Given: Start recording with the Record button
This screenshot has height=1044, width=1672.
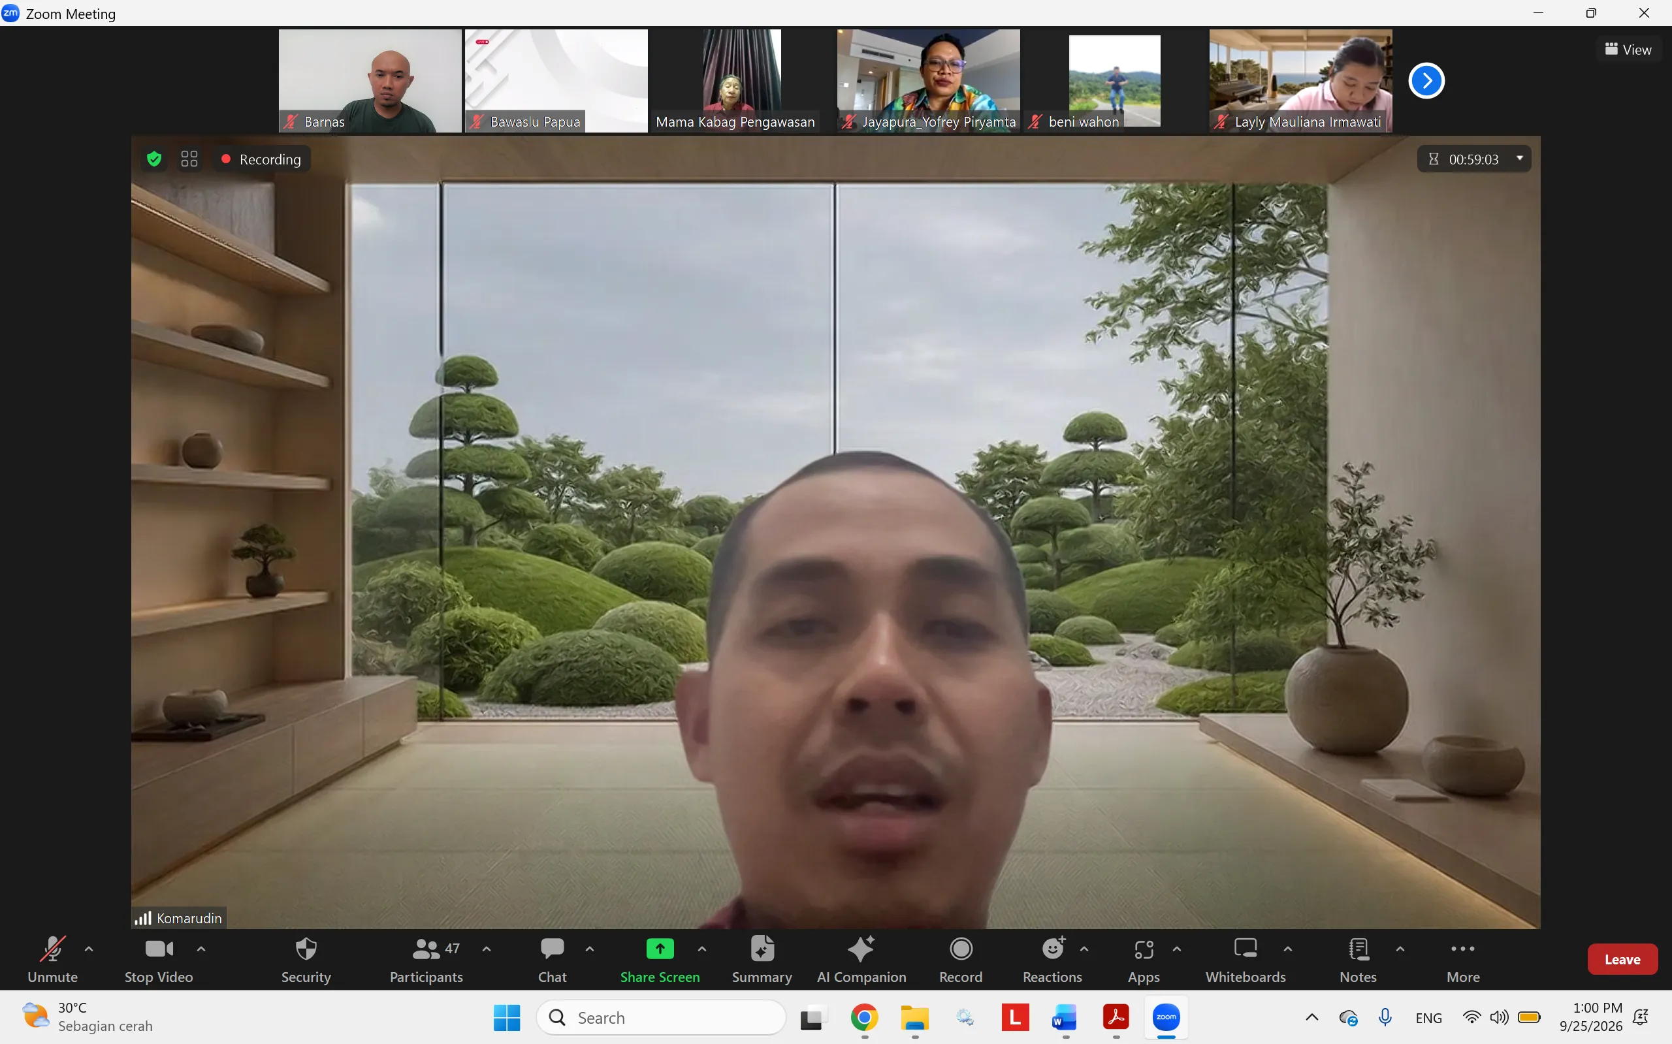Looking at the screenshot, I should coord(961,959).
